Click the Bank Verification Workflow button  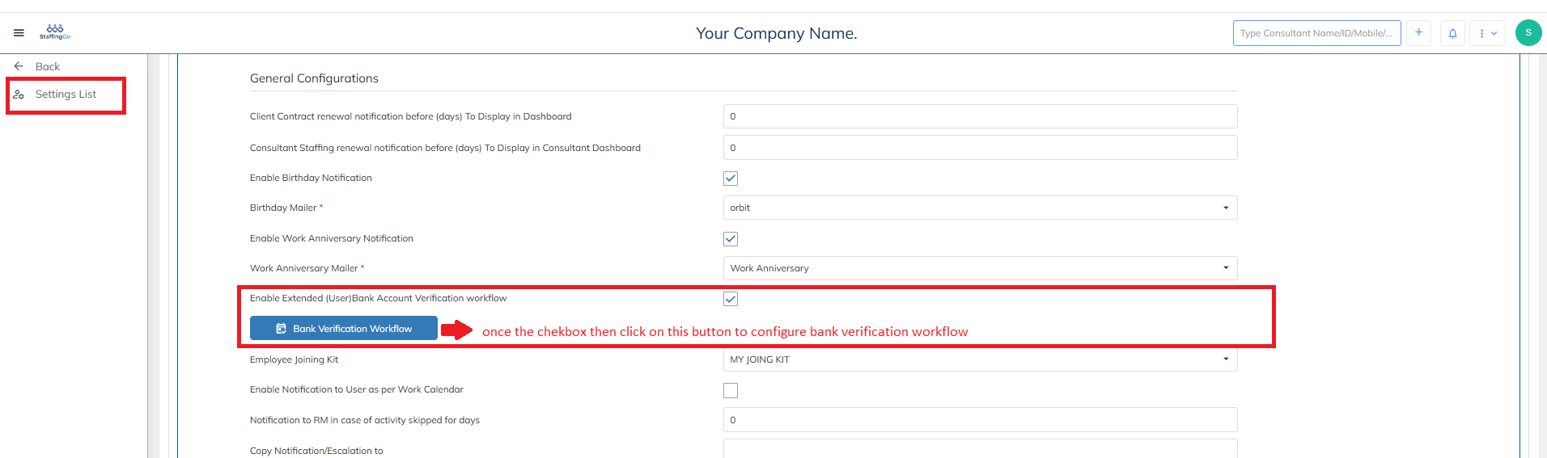pyautogui.click(x=344, y=329)
